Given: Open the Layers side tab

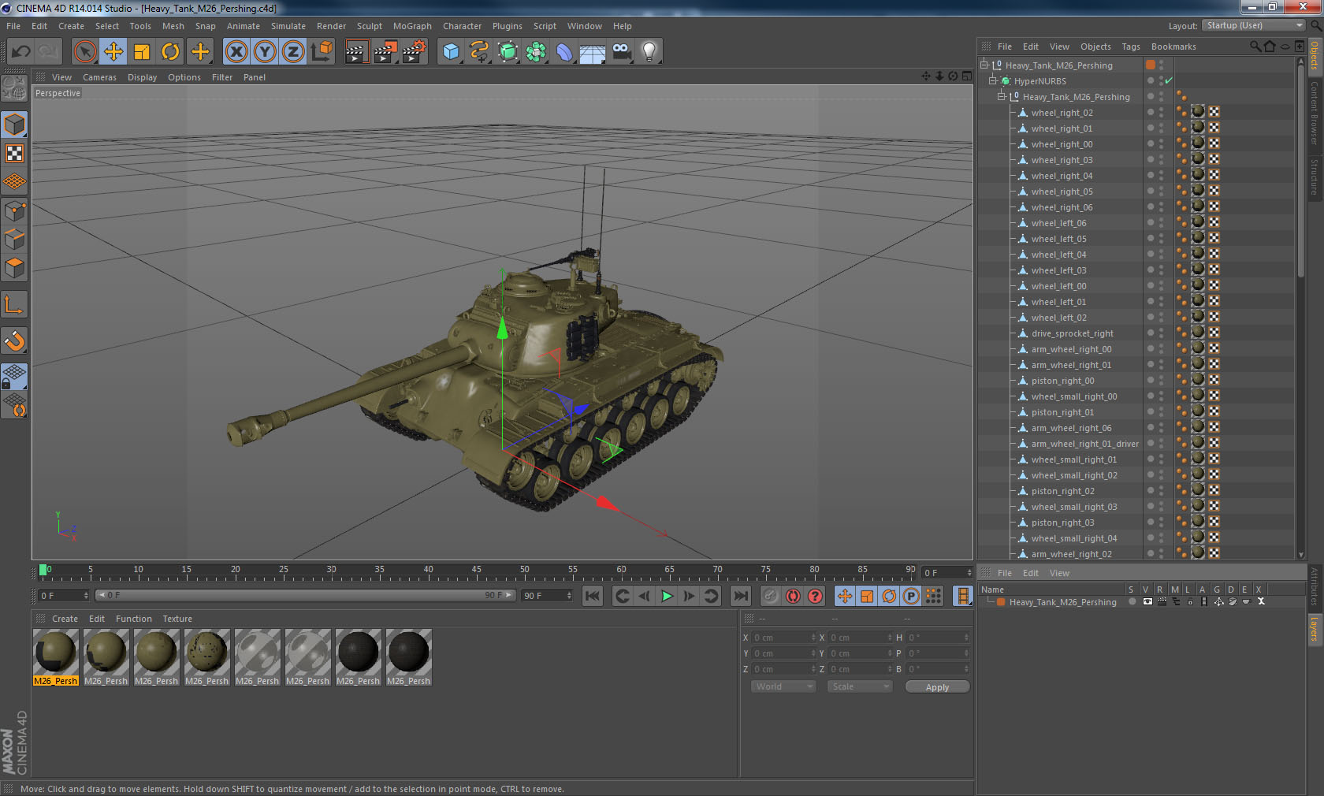Looking at the screenshot, I should pyautogui.click(x=1315, y=629).
